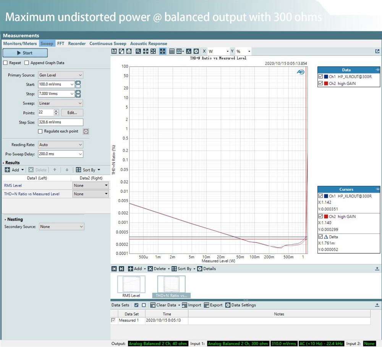Click Ch1 blue color swatch in Data legend

326,77
